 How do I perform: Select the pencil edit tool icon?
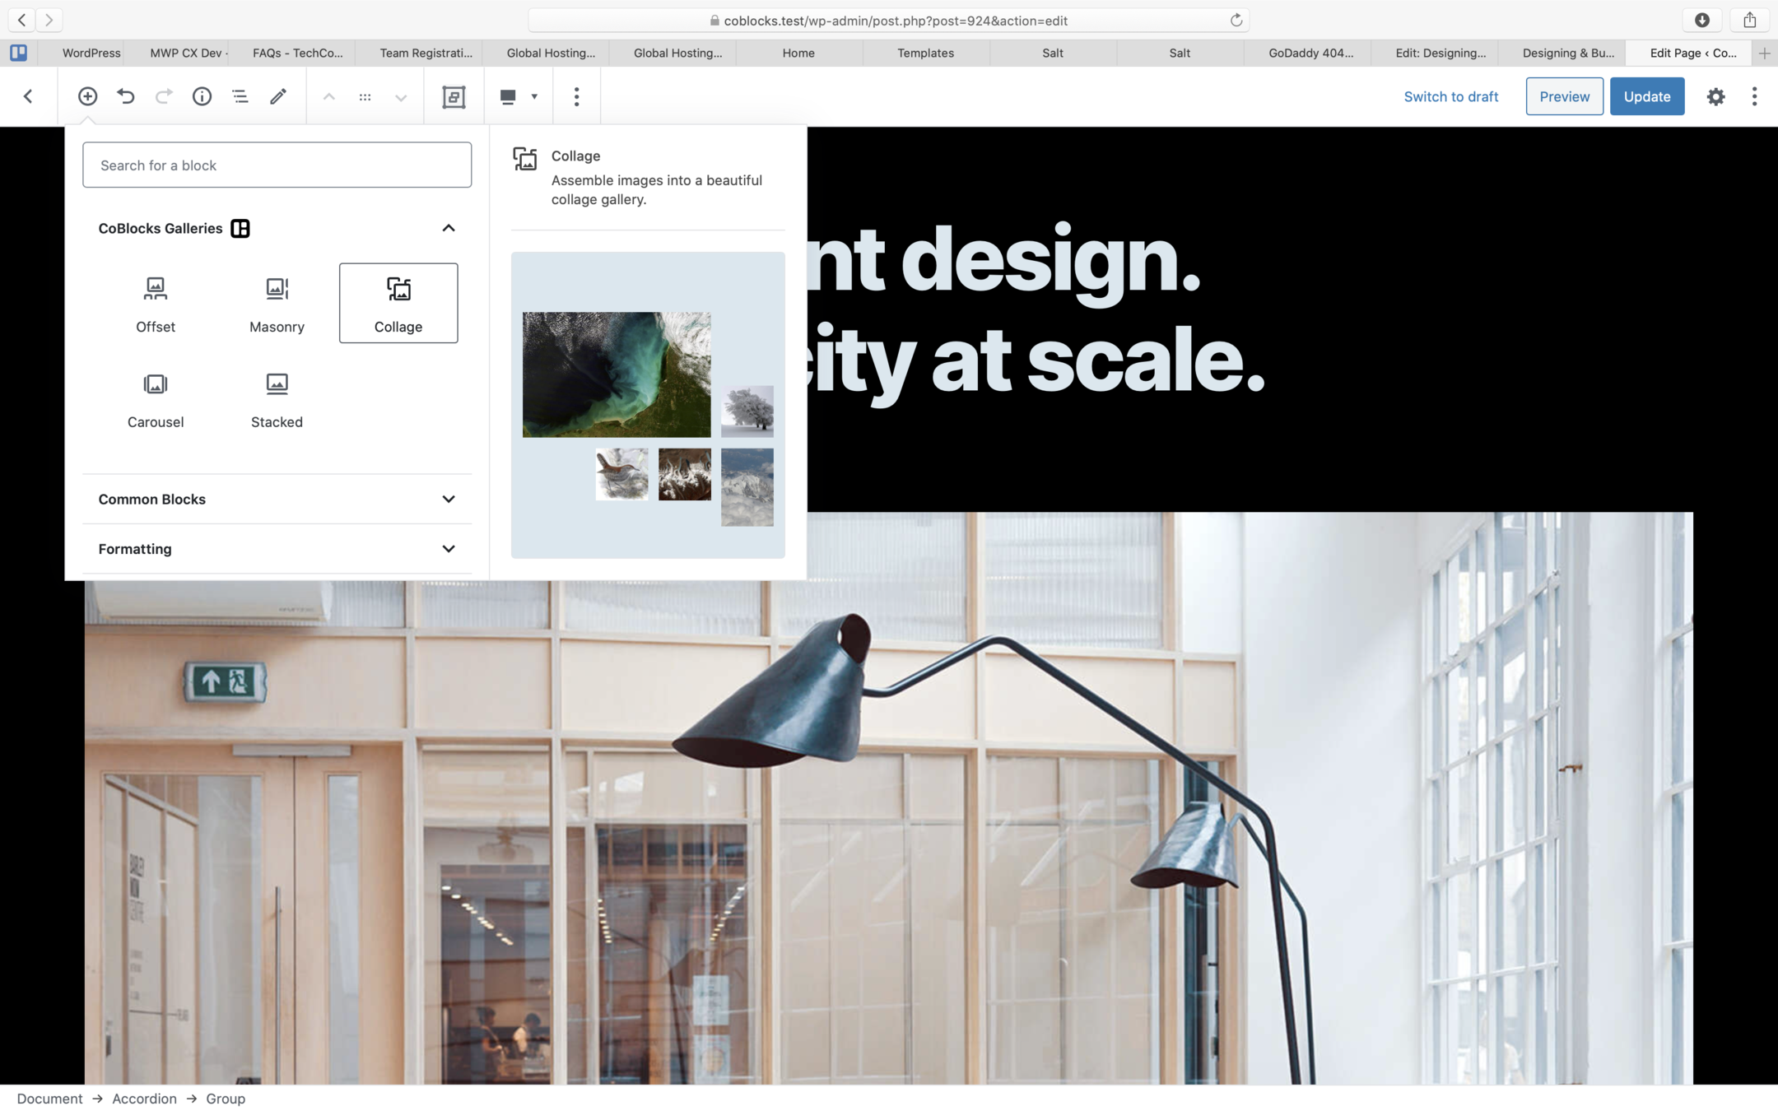coord(278,96)
